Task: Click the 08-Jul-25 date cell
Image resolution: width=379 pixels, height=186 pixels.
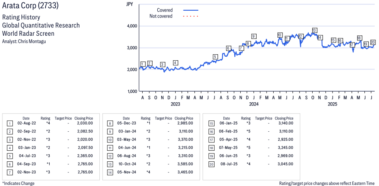Action: coord(229,164)
